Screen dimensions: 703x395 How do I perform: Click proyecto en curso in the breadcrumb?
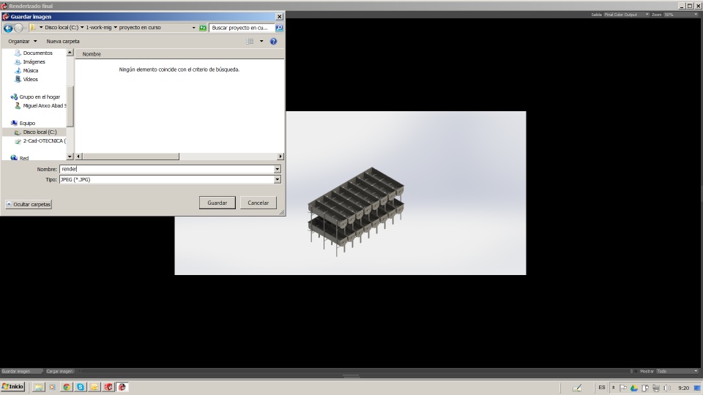(140, 27)
